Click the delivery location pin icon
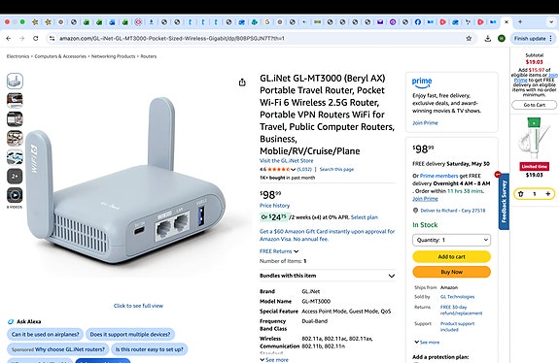 pos(415,211)
